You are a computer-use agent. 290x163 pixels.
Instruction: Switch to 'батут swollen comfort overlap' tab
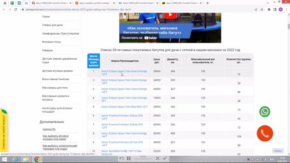pos(95,3)
